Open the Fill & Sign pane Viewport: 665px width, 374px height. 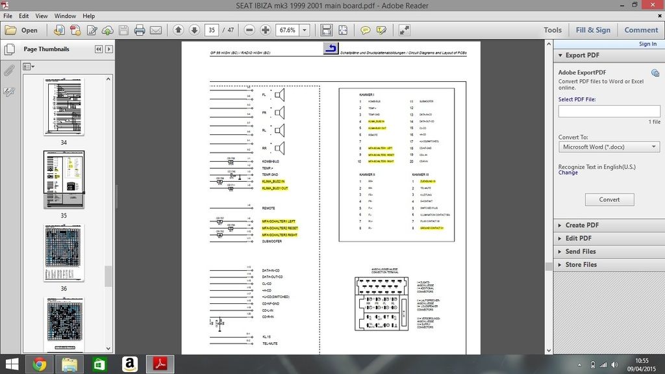[593, 30]
